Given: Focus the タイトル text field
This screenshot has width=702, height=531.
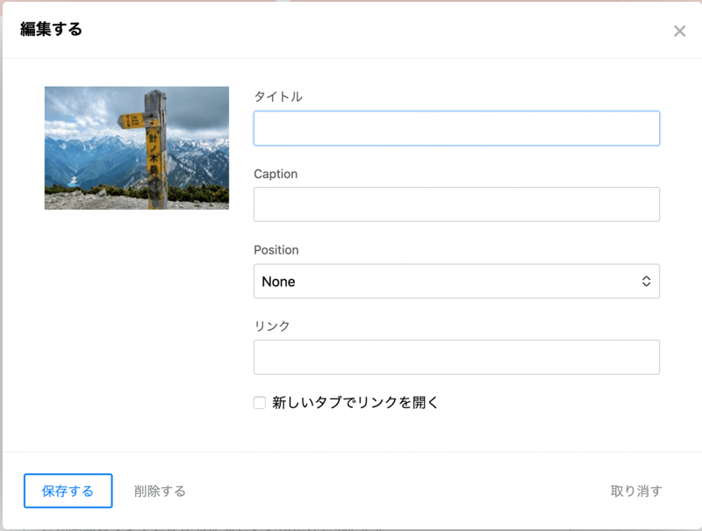Looking at the screenshot, I should pos(456,128).
